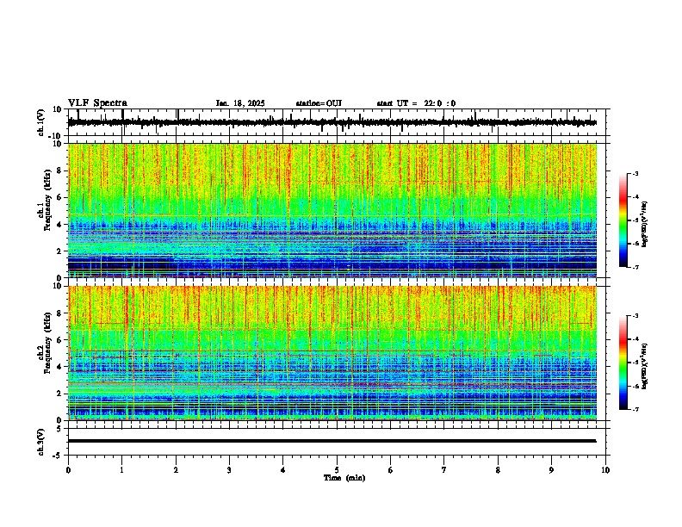Viewport: 682px width, 527px height.
Task: Click the 8 kHz tick on ch.1 spectrogram axis
Action: pyautogui.click(x=59, y=170)
